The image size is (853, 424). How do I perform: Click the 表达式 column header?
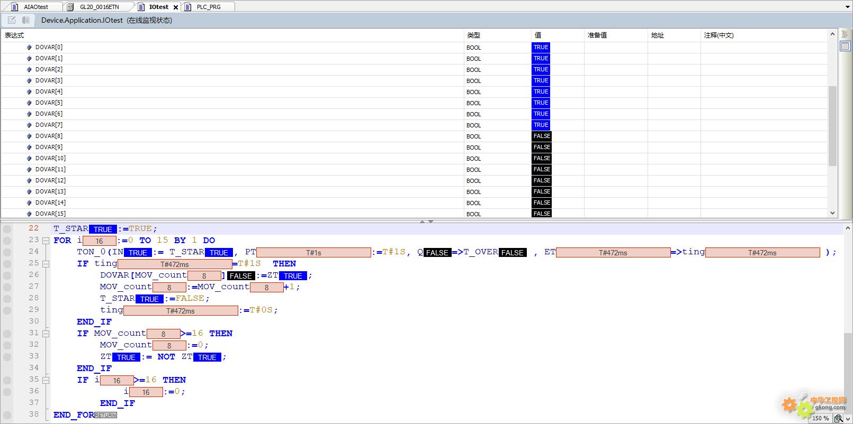14,35
